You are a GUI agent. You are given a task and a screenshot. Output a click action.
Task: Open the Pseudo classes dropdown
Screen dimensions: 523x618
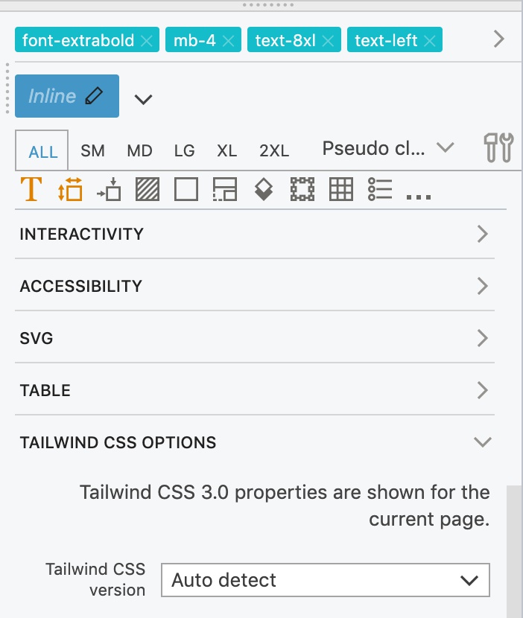pos(388,149)
